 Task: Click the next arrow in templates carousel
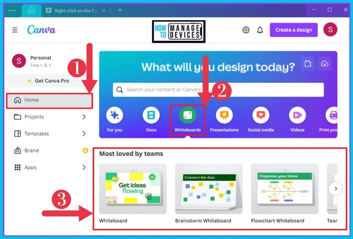pos(336,188)
